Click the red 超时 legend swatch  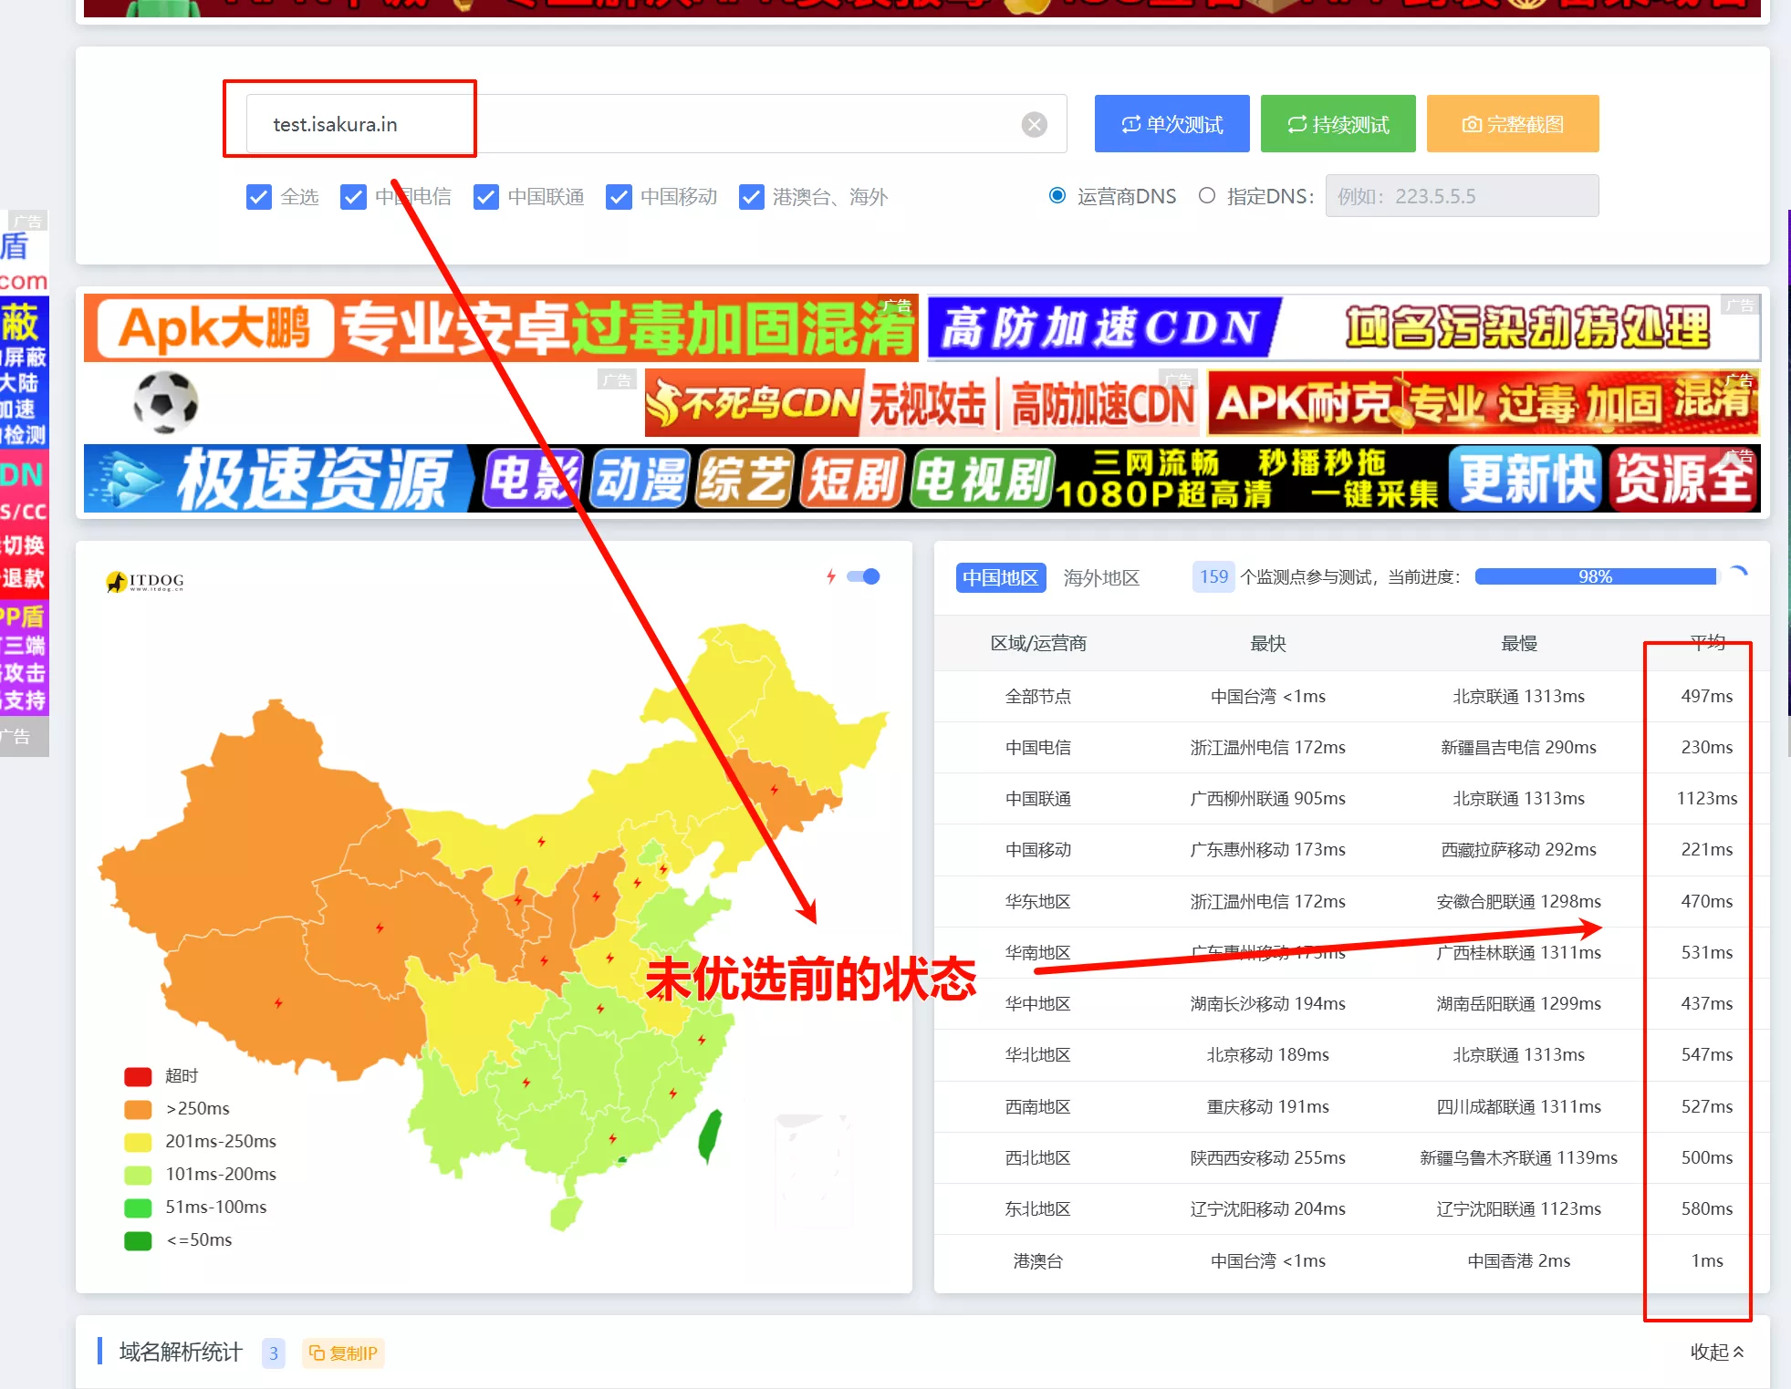click(x=138, y=1076)
